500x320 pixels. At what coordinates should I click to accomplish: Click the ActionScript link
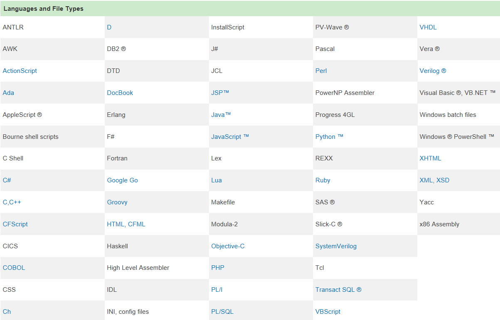click(x=20, y=71)
